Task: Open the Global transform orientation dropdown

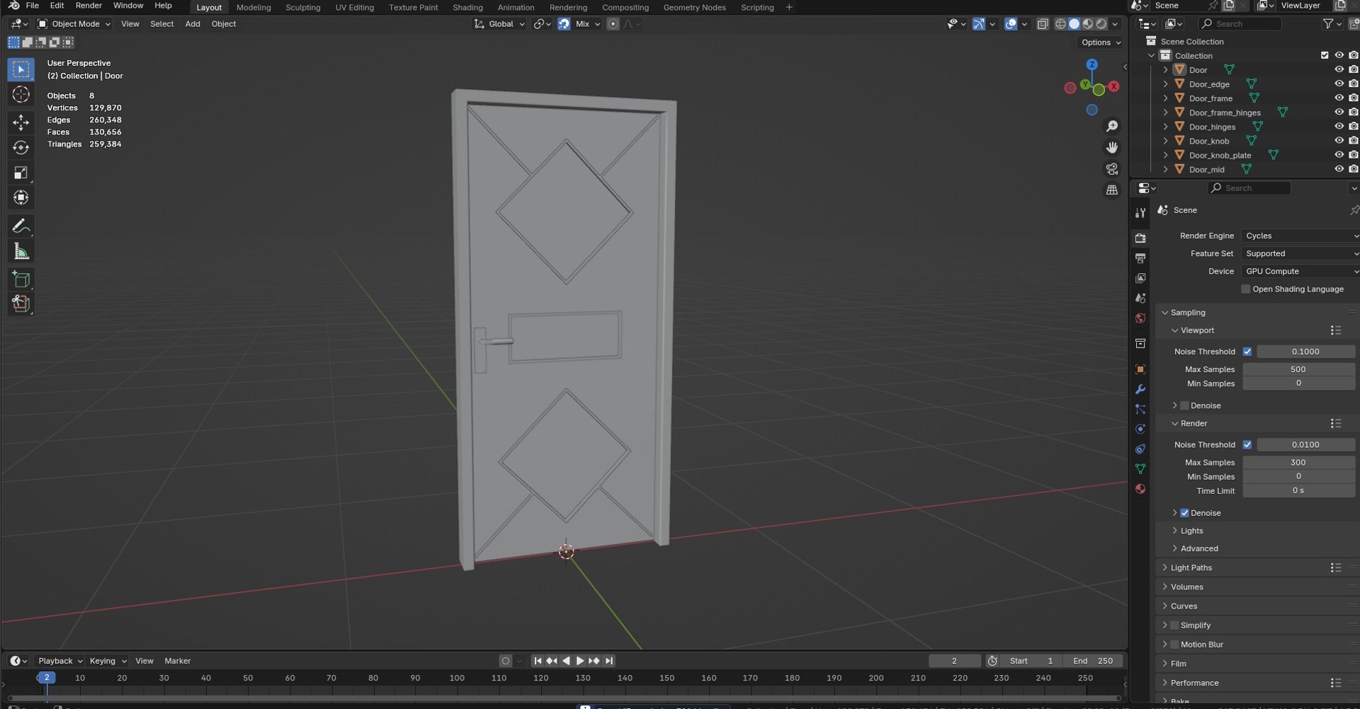Action: 499,24
